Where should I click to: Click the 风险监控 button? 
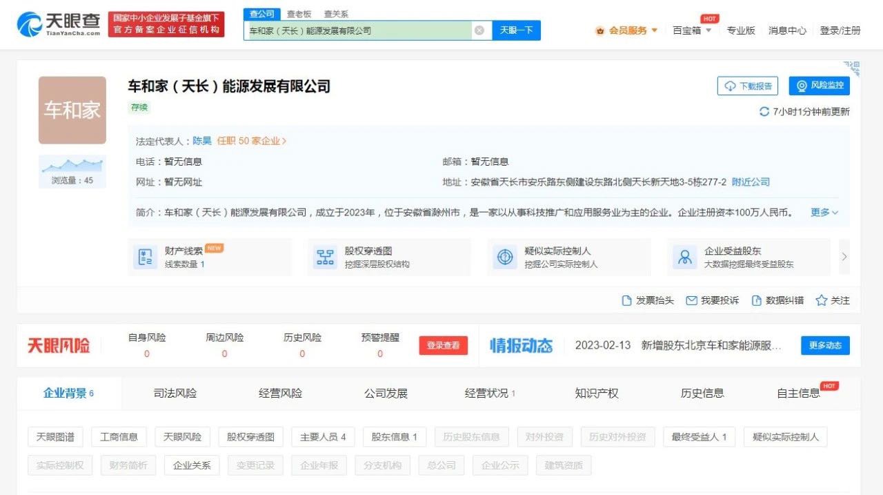pos(820,86)
